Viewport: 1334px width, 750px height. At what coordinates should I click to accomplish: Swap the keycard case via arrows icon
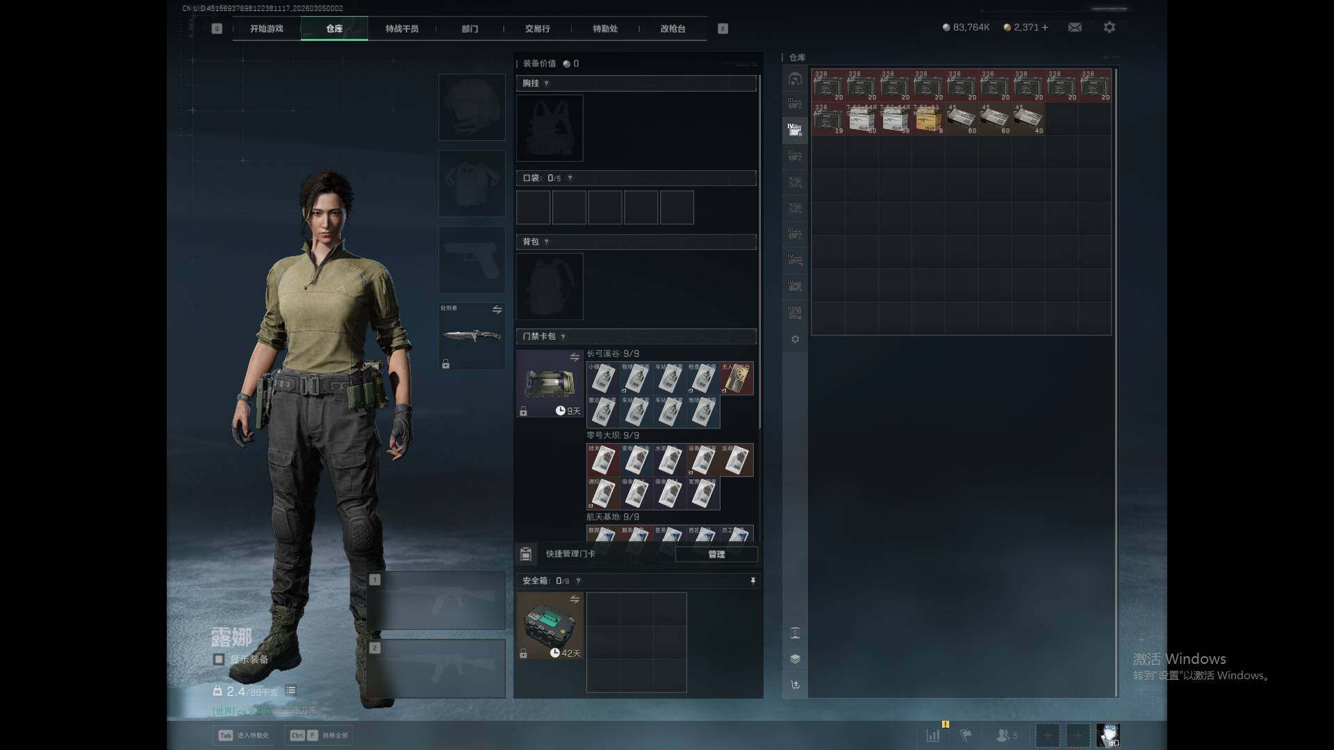(574, 357)
